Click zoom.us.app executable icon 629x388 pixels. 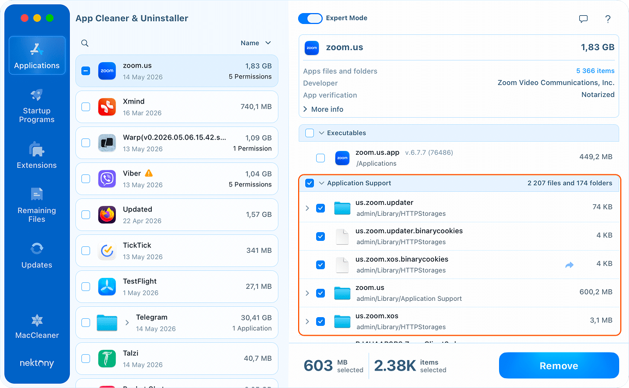pyautogui.click(x=342, y=158)
